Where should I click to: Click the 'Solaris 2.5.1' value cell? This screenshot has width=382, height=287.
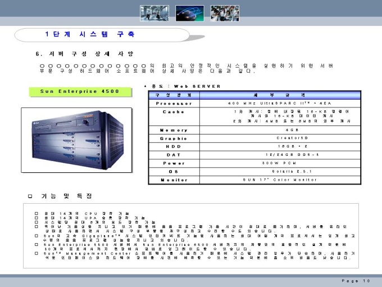[280, 171]
